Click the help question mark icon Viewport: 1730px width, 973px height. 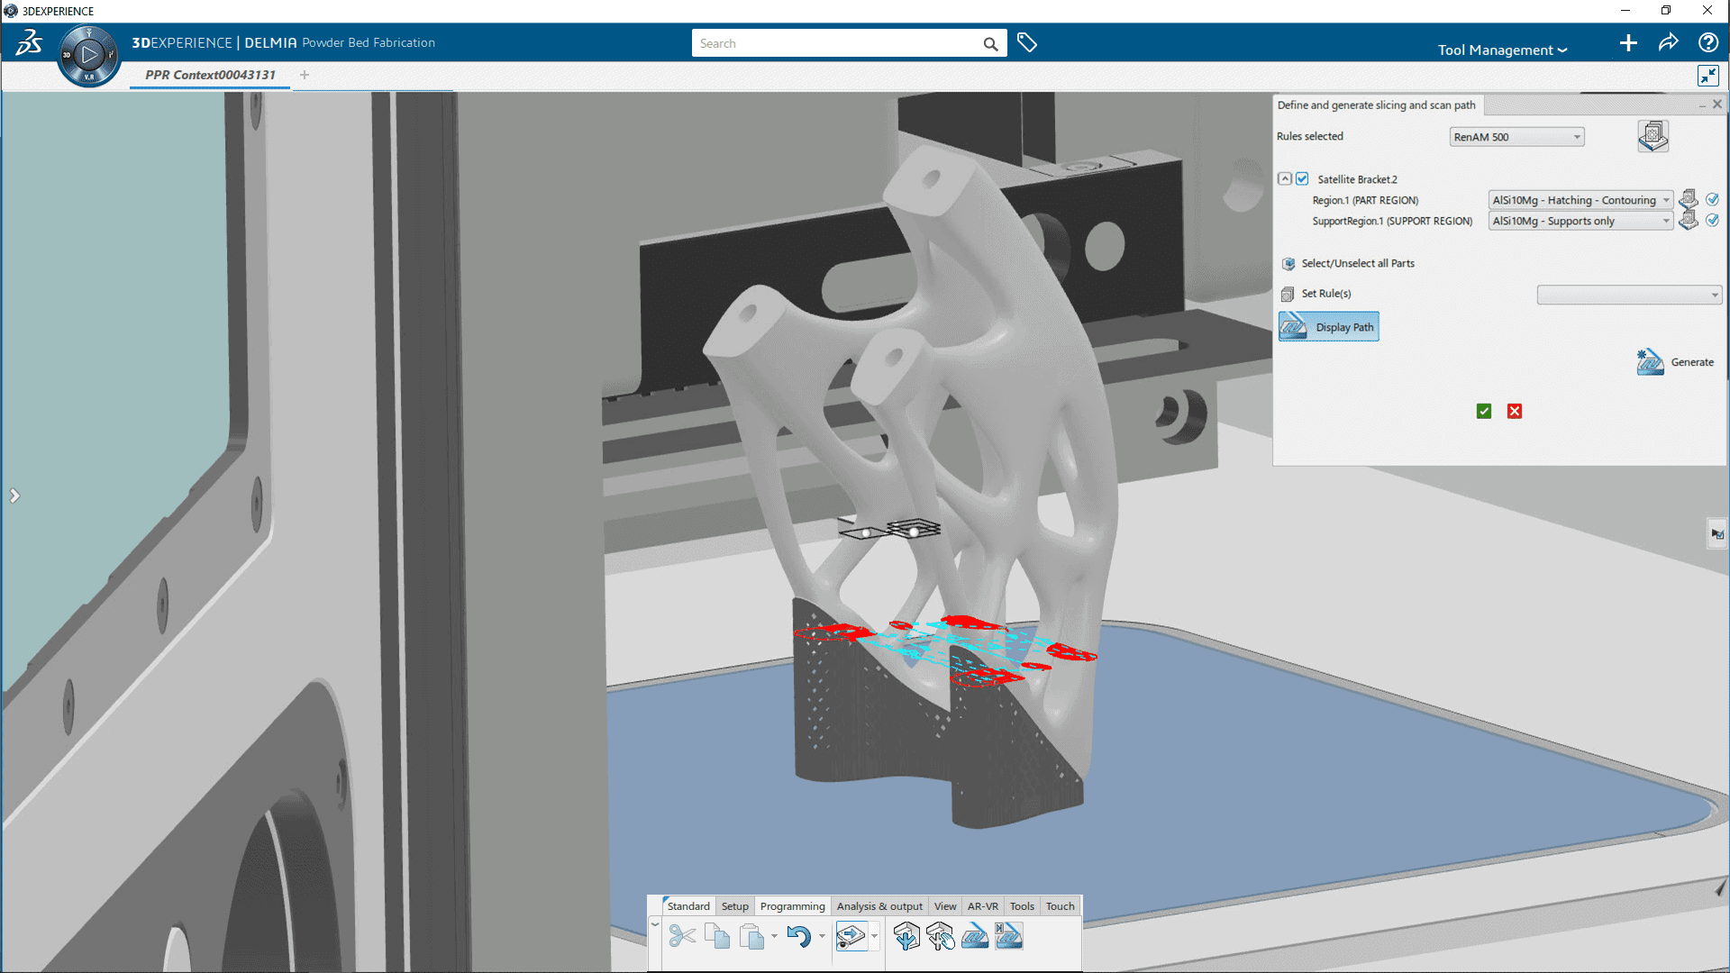1707,42
